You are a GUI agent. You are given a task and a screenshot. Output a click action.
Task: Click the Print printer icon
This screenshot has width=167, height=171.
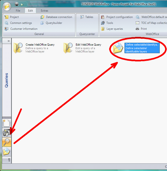point(137,29)
